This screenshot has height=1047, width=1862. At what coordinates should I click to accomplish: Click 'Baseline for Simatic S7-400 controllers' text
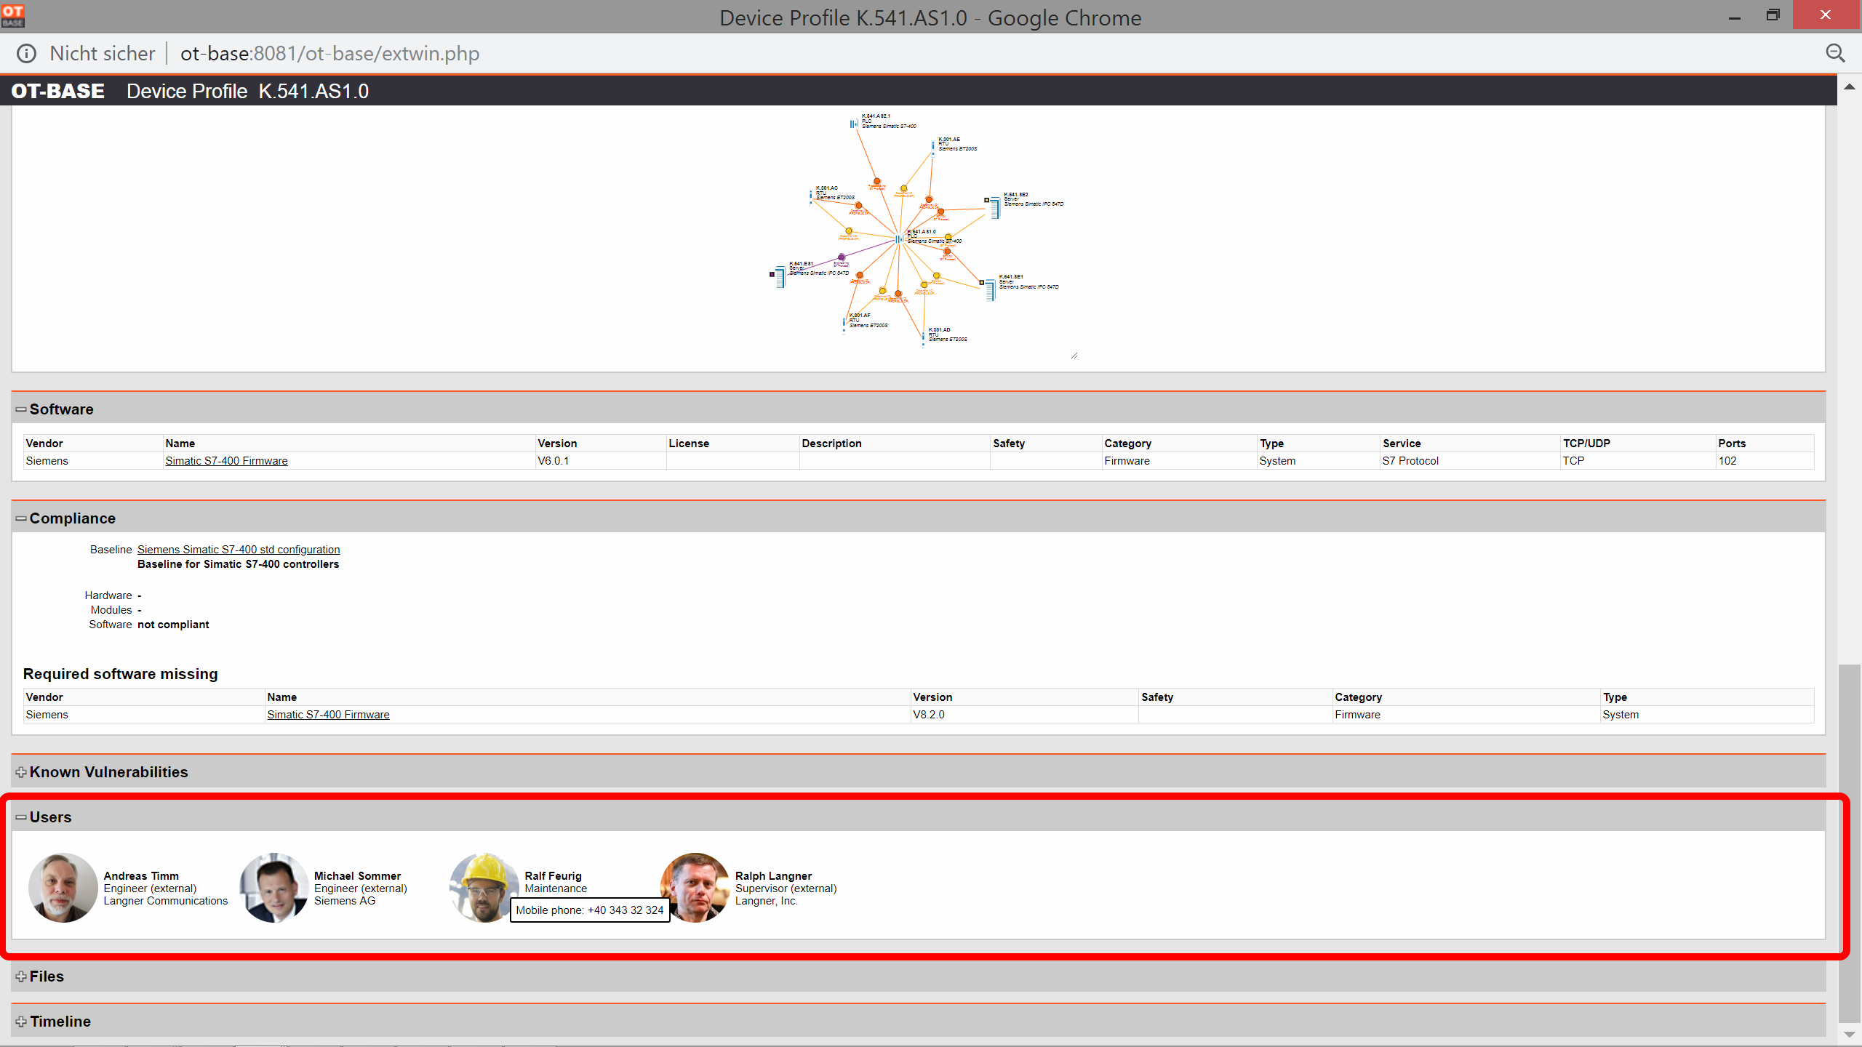tap(238, 564)
